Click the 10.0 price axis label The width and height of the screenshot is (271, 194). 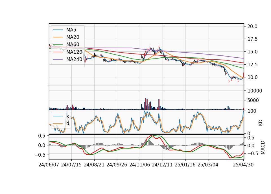click(x=252, y=77)
